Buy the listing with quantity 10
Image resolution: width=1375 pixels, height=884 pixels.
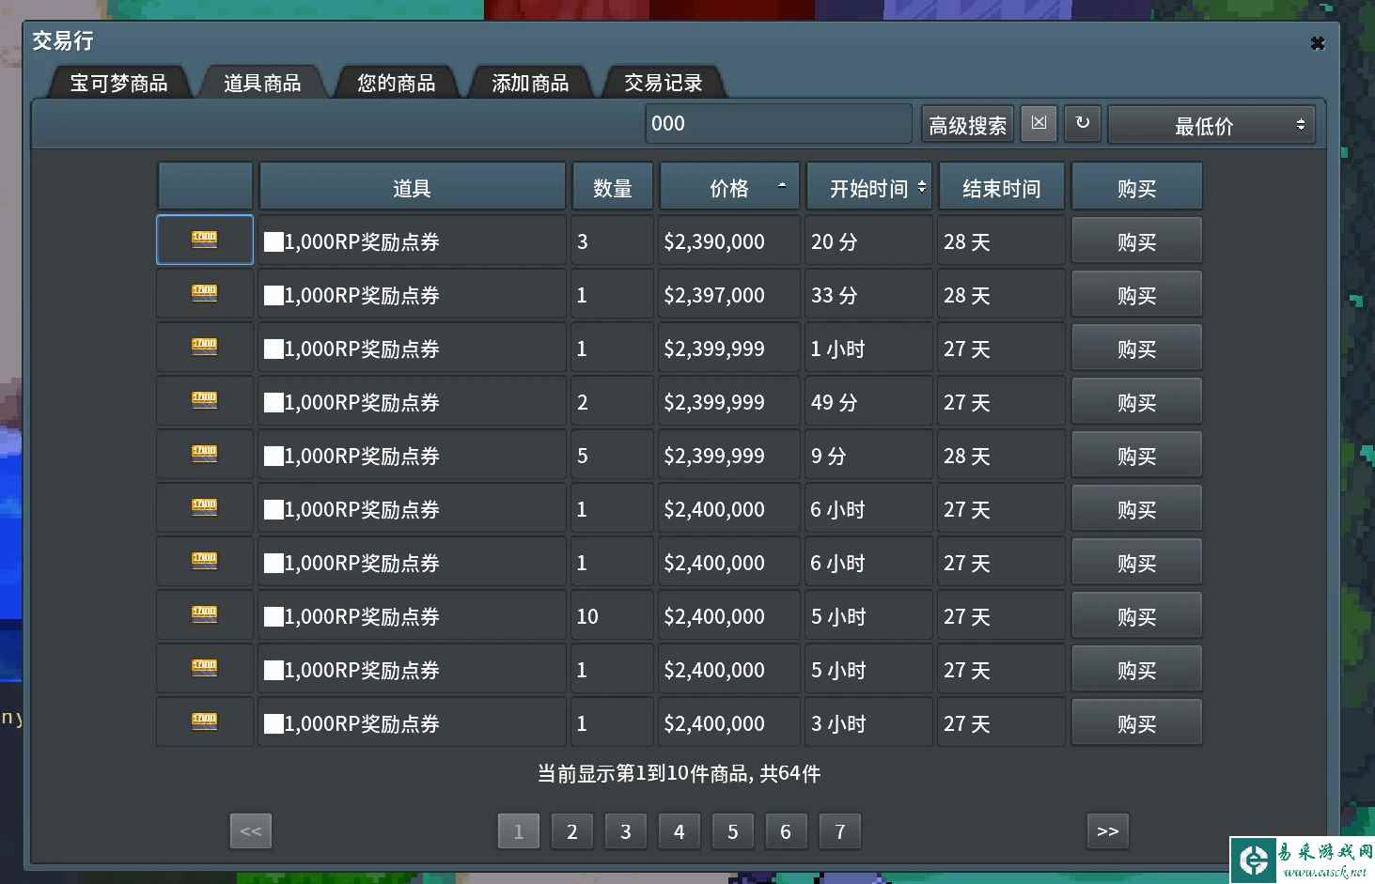[x=1136, y=616]
